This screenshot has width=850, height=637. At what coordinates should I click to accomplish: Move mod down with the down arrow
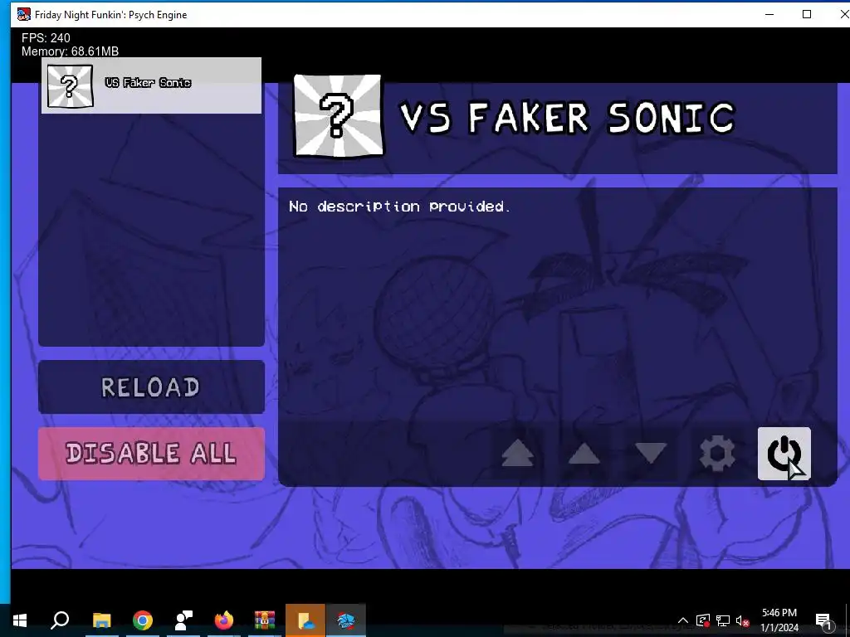tap(651, 454)
